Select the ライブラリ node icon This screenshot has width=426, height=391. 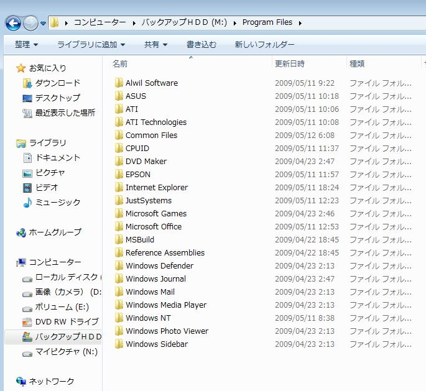[21, 143]
